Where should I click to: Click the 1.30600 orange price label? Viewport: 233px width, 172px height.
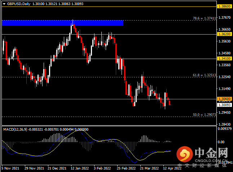click(x=224, y=99)
